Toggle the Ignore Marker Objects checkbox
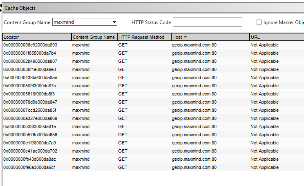Image resolution: width=304 pixels, height=186 pixels. click(x=259, y=22)
